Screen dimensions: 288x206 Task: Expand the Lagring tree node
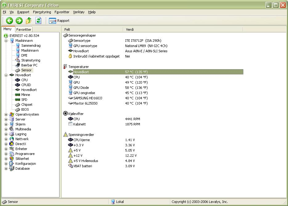6,134
